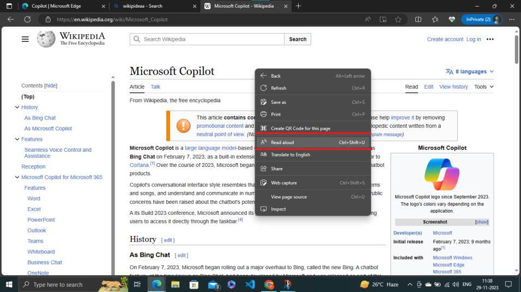Collapse Microsoft Copilot for Microsoft 365 section
The width and height of the screenshot is (521, 292).
[17, 177]
